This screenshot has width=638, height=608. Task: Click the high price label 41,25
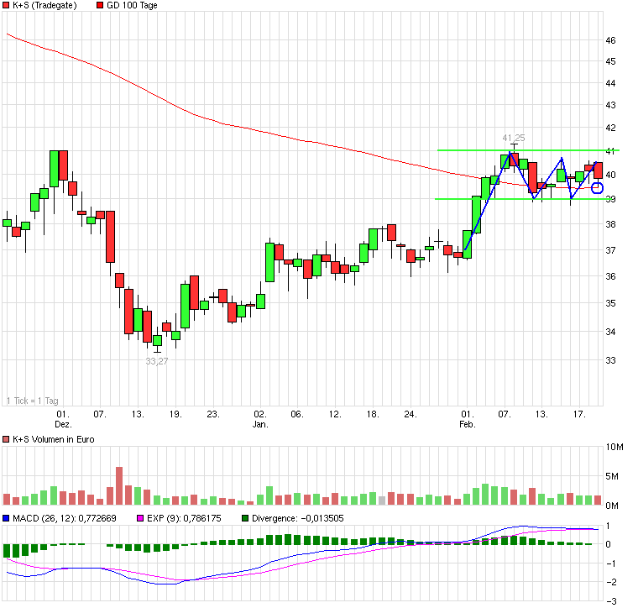(514, 138)
